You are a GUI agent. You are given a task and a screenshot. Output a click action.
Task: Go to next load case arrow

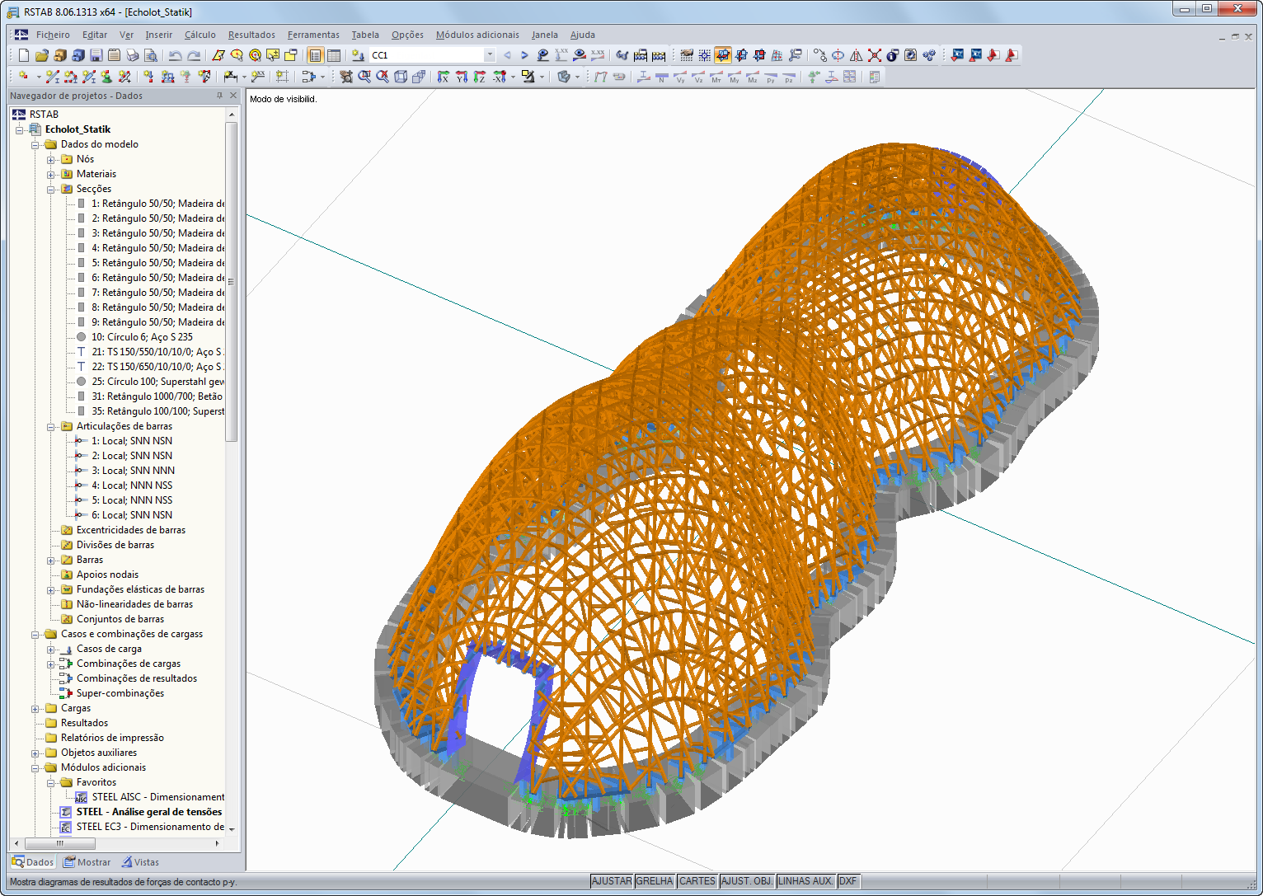(x=524, y=55)
